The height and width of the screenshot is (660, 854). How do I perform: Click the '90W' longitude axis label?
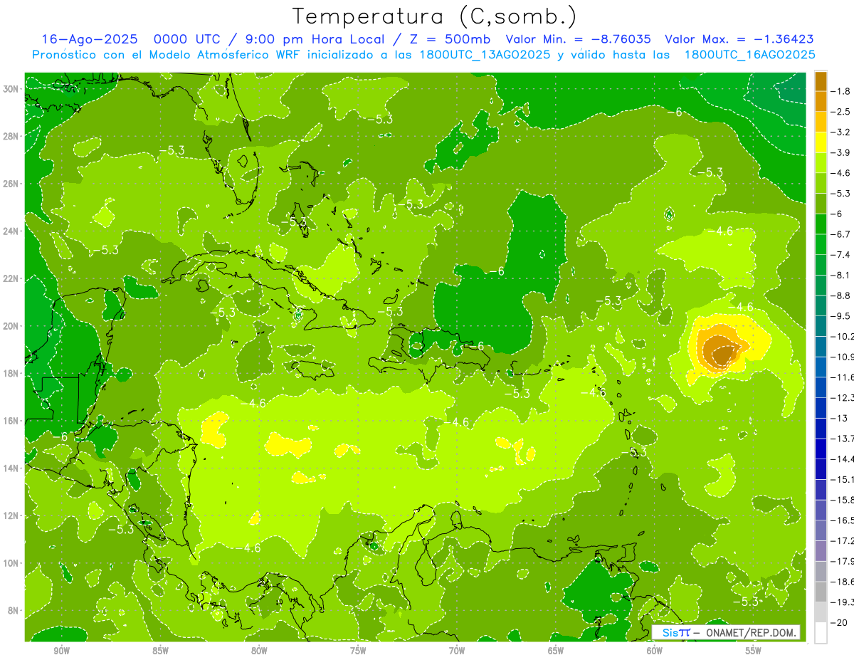click(x=61, y=650)
